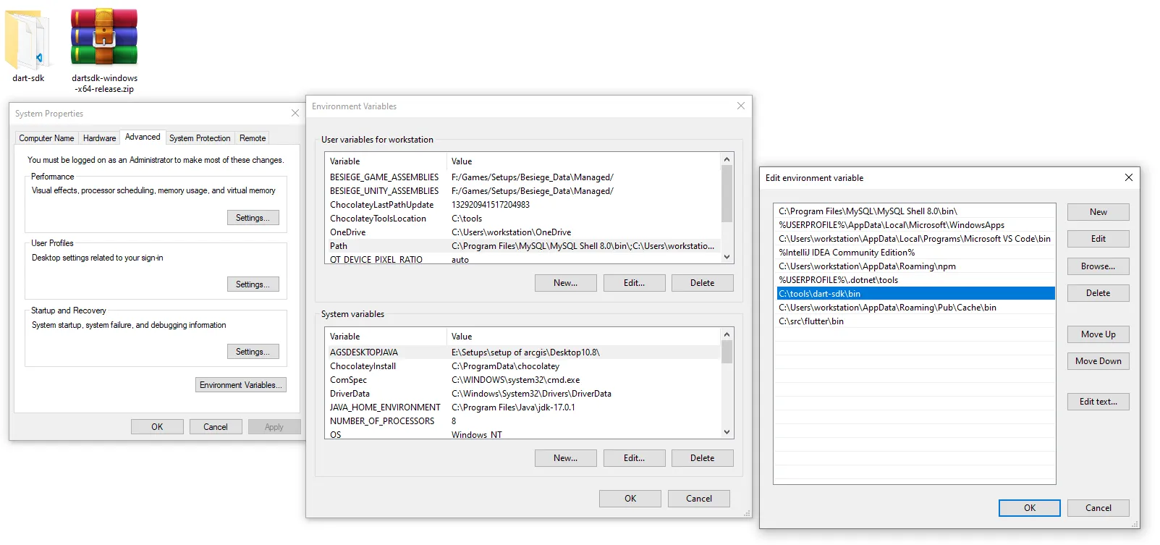Click scroll-down arrow of System variables list
Screen dimensions: 1160x545
[727, 432]
